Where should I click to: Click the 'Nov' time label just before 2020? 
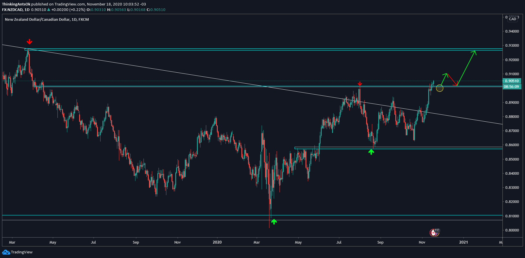click(x=177, y=242)
